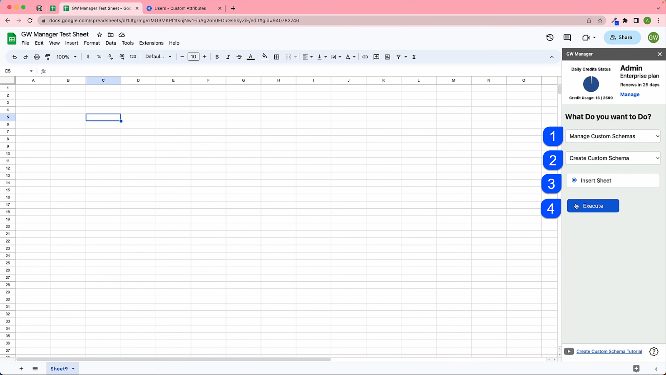Open the text color picker
Screen dimensions: 666x375
(x=251, y=57)
